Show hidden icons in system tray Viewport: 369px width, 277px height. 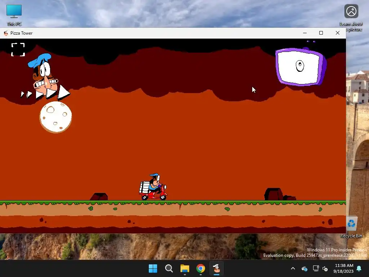[293, 268]
